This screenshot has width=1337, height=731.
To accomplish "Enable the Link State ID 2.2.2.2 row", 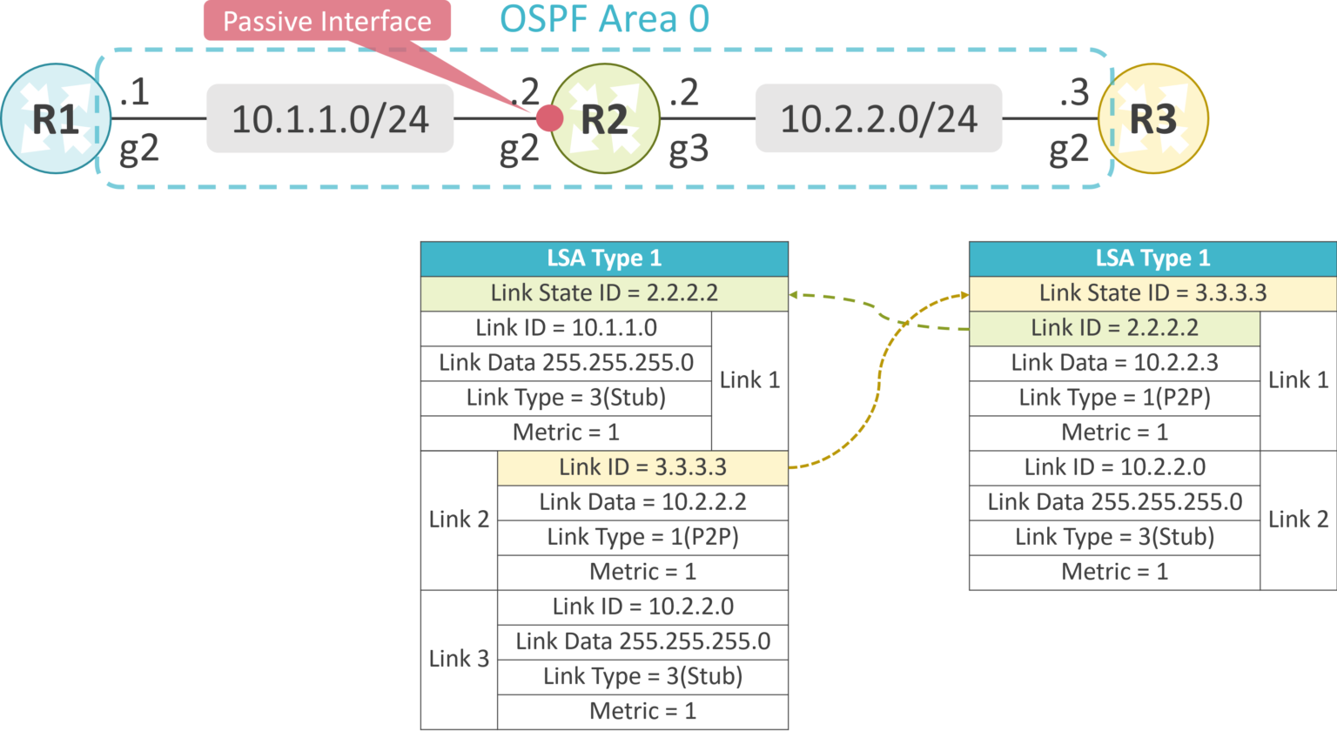I will (x=604, y=293).
